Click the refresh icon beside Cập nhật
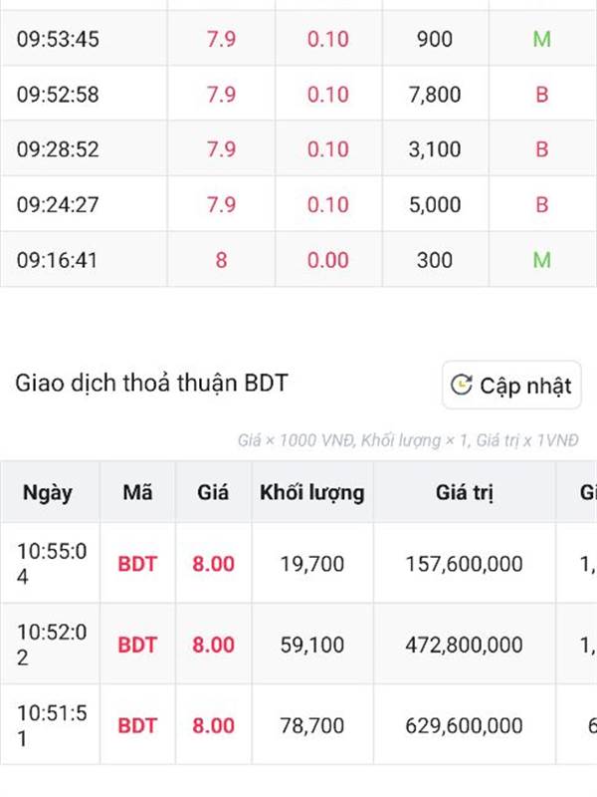Image resolution: width=597 pixels, height=797 pixels. (x=462, y=385)
